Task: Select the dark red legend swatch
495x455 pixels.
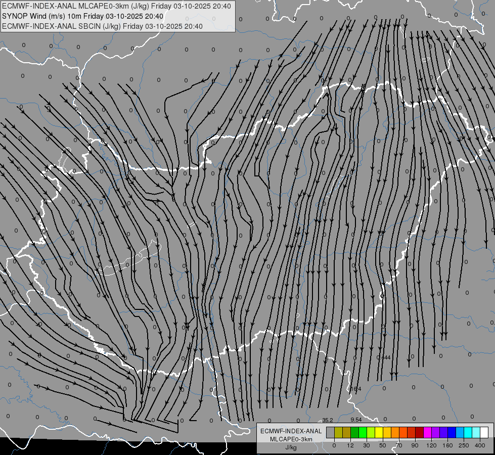Action: pyautogui.click(x=420, y=432)
